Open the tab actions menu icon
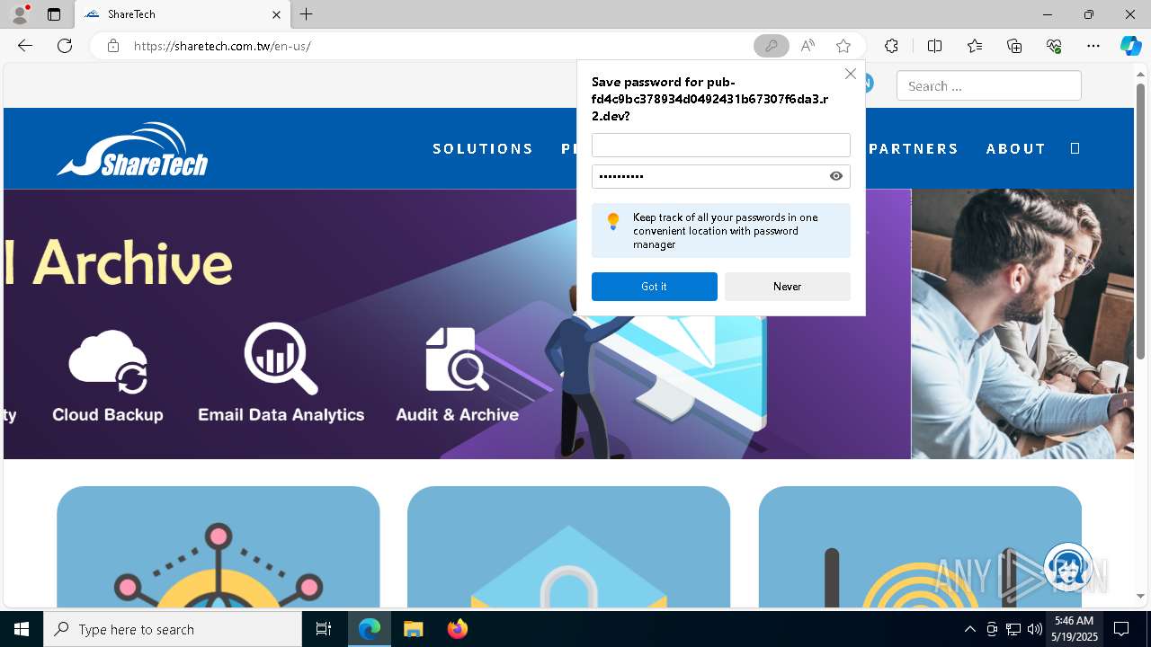 (x=54, y=14)
